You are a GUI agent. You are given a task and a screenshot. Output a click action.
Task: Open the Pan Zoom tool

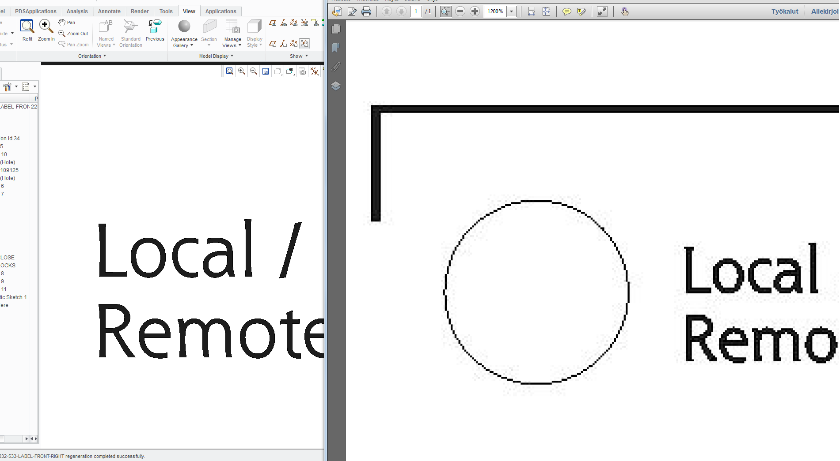[73, 45]
